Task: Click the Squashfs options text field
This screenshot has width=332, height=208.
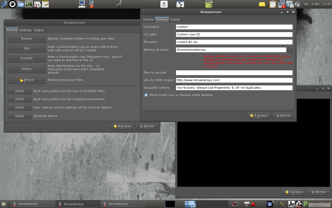Action: [x=234, y=88]
